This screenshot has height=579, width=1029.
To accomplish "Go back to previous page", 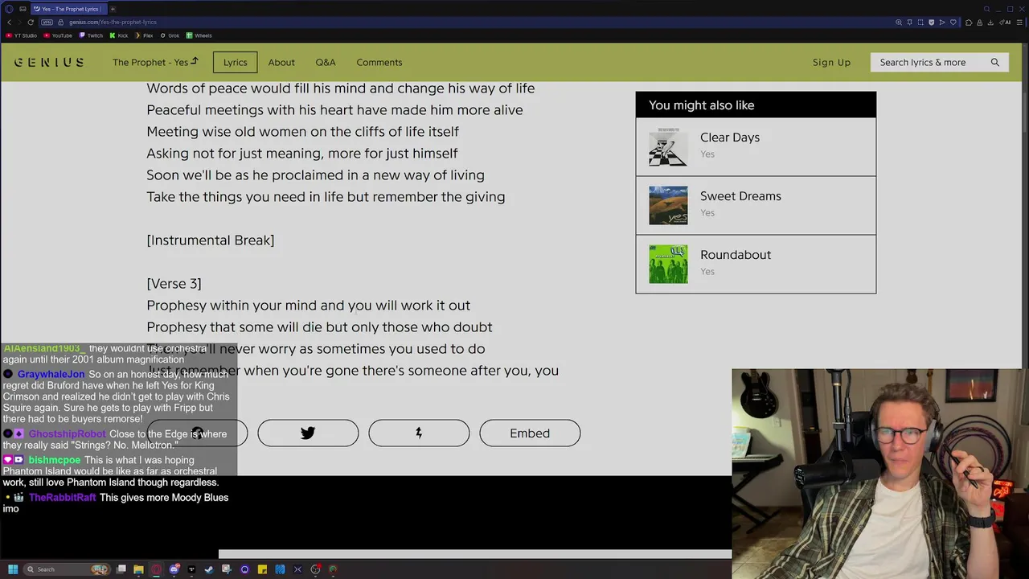I will coord(9,23).
